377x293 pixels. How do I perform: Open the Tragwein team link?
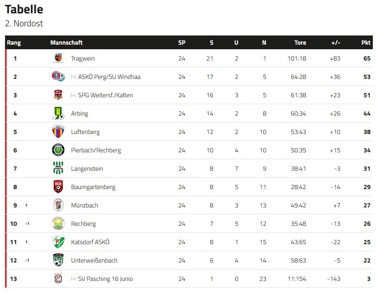[83, 58]
